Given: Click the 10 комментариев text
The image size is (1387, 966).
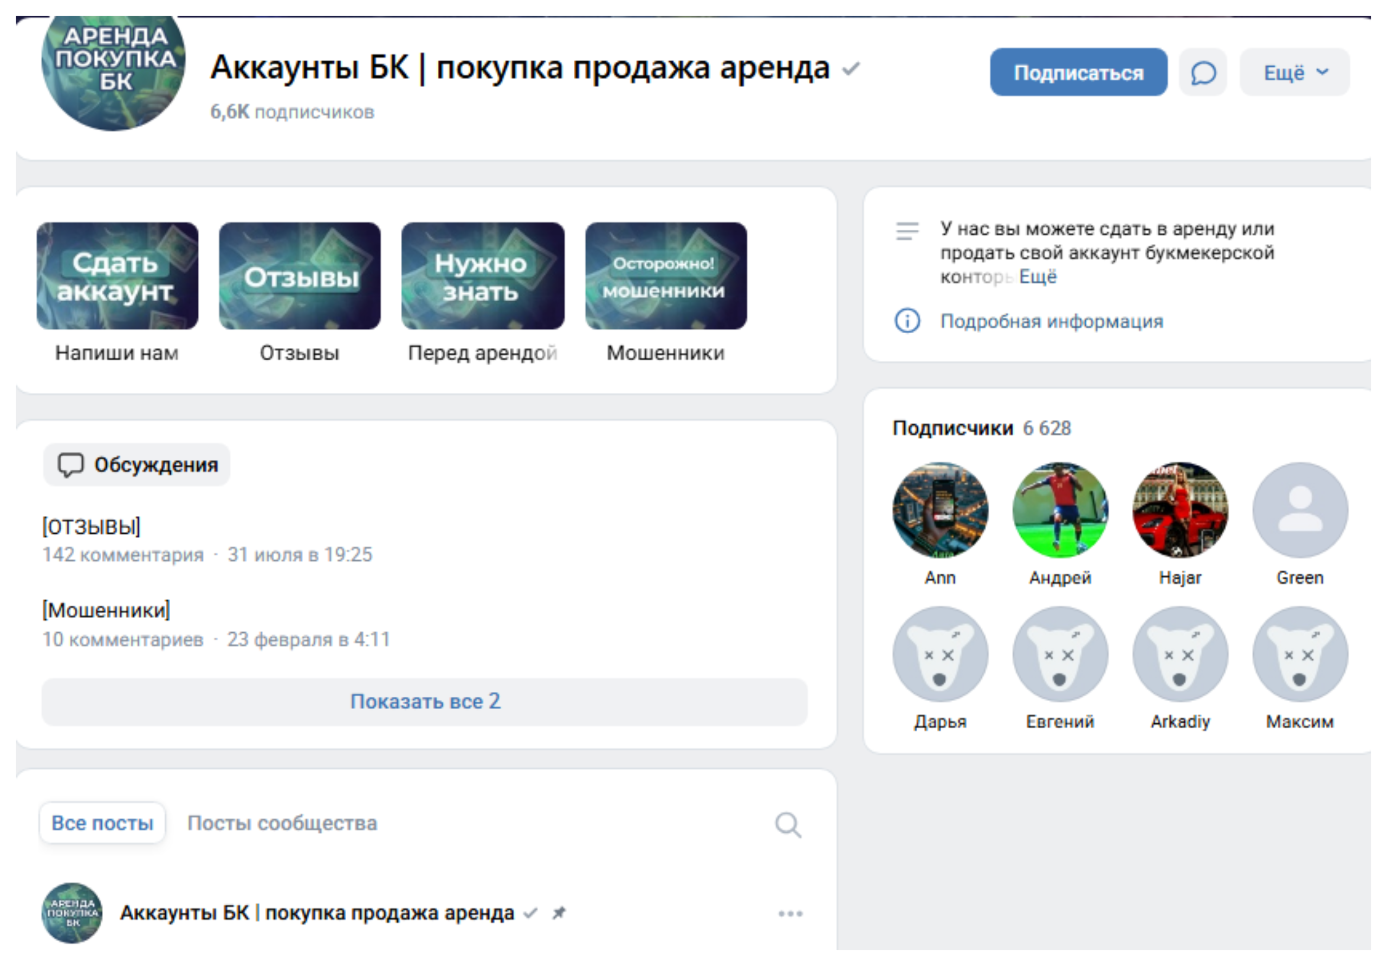Looking at the screenshot, I should tap(123, 639).
